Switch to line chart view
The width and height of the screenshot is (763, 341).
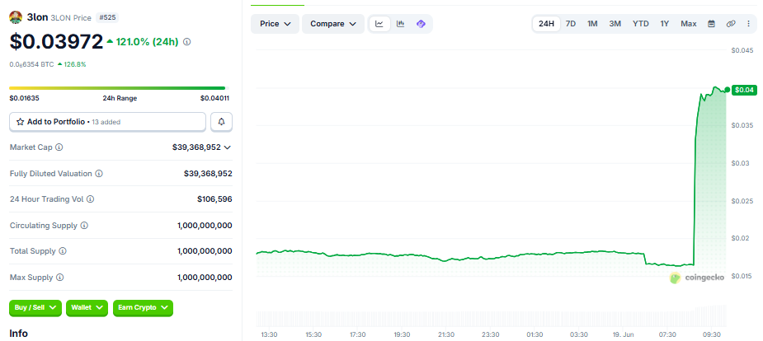point(379,24)
